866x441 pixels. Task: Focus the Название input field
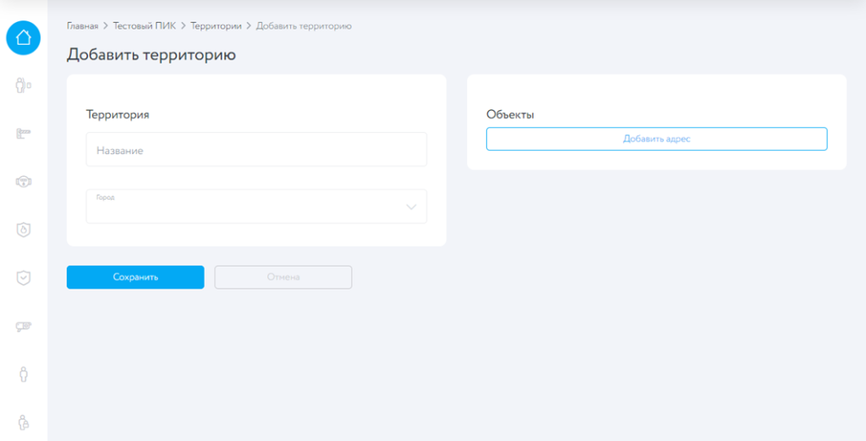[256, 150]
